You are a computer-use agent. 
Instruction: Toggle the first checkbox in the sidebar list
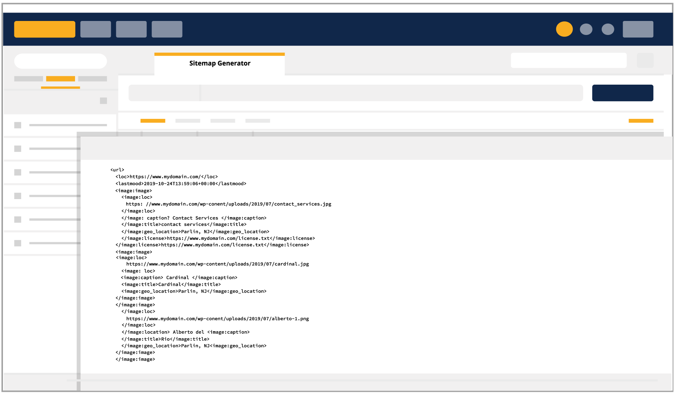point(18,125)
